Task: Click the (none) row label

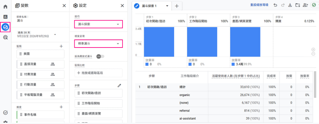Action: [x=184, y=103]
